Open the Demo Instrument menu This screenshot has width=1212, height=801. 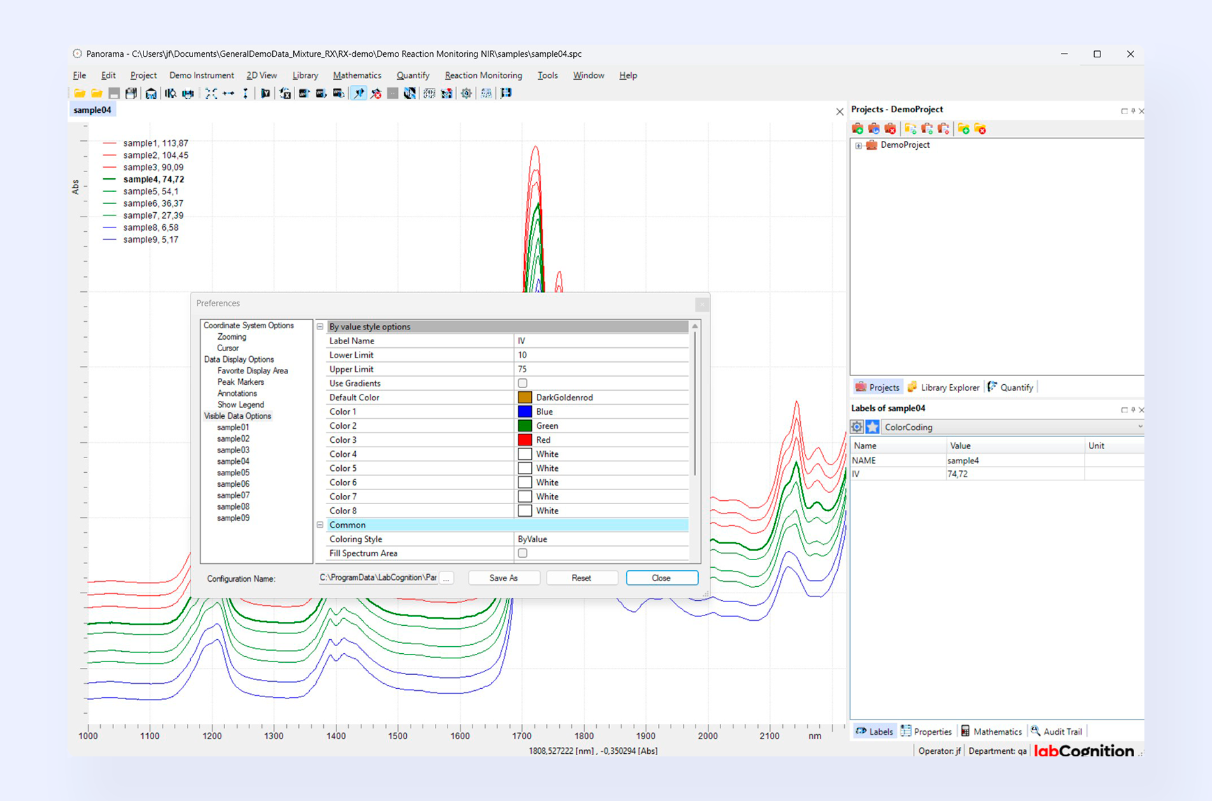(x=201, y=75)
